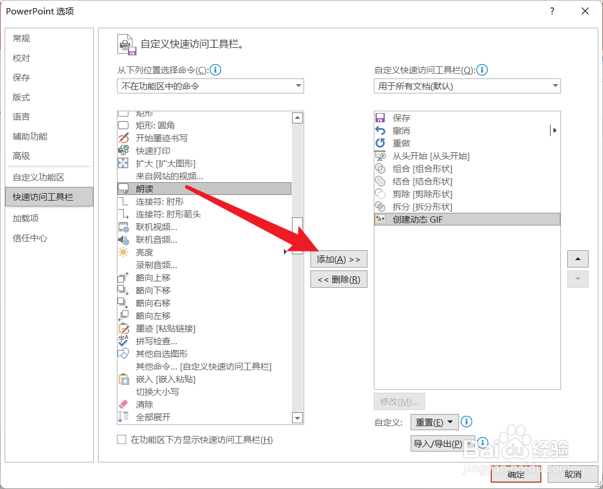Click the purple 保存 disk icon
The image size is (603, 489).
(380, 118)
